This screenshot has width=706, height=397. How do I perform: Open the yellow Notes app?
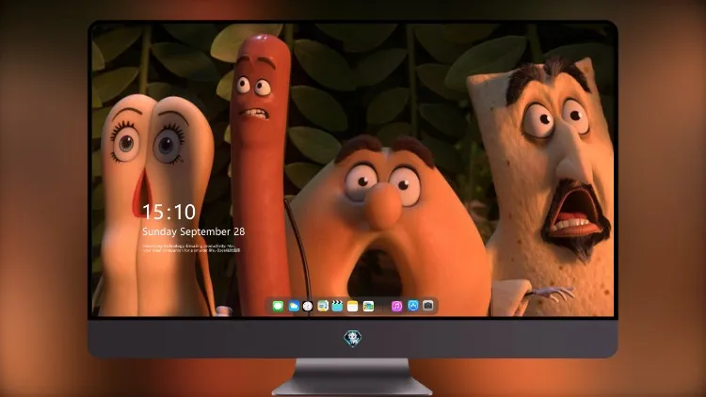click(x=353, y=306)
